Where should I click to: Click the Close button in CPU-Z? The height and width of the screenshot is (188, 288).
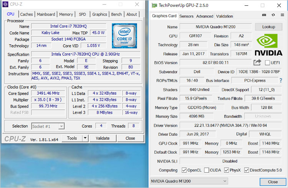coord(130,138)
